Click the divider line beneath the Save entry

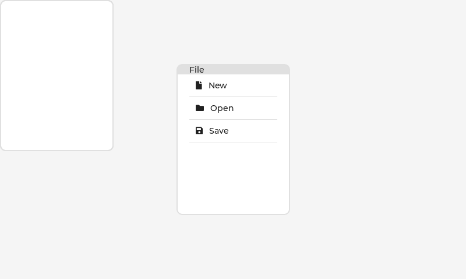[233, 142]
